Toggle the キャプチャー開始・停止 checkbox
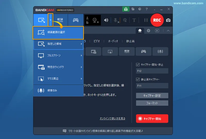The image size is (206, 139). (x=138, y=65)
